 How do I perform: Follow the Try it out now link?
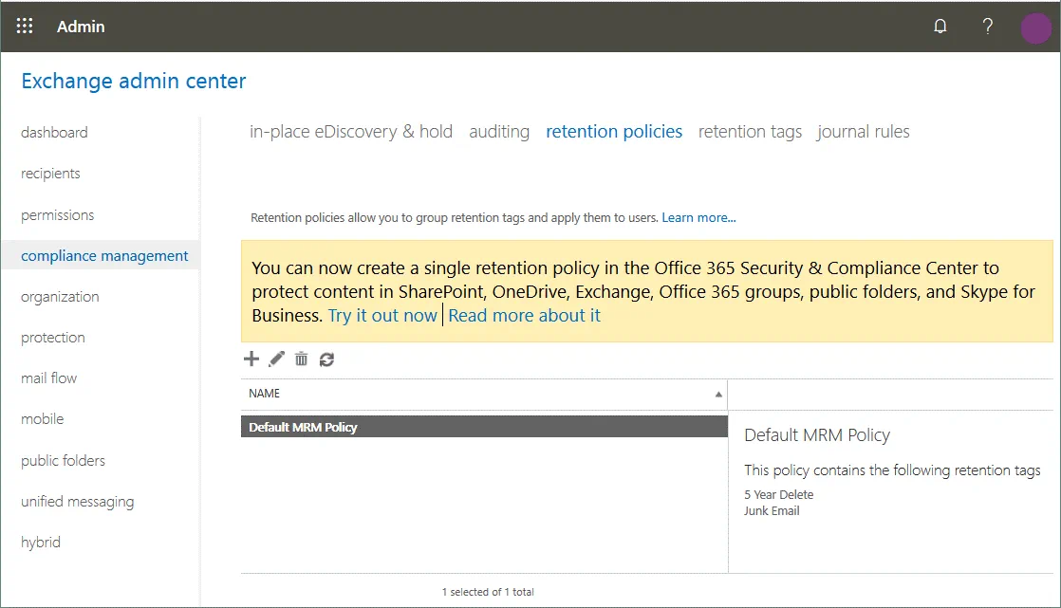pyautogui.click(x=382, y=316)
